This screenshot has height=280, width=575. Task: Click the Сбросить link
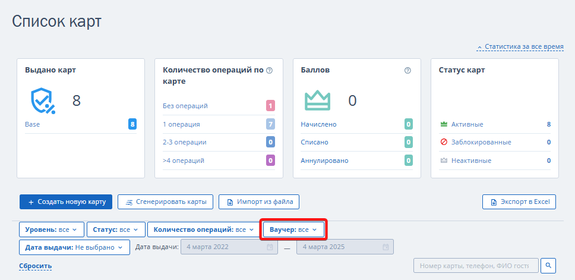click(x=35, y=266)
